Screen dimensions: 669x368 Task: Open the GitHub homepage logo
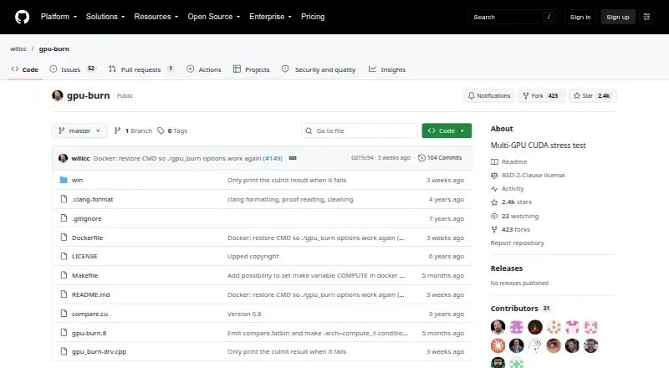point(23,17)
